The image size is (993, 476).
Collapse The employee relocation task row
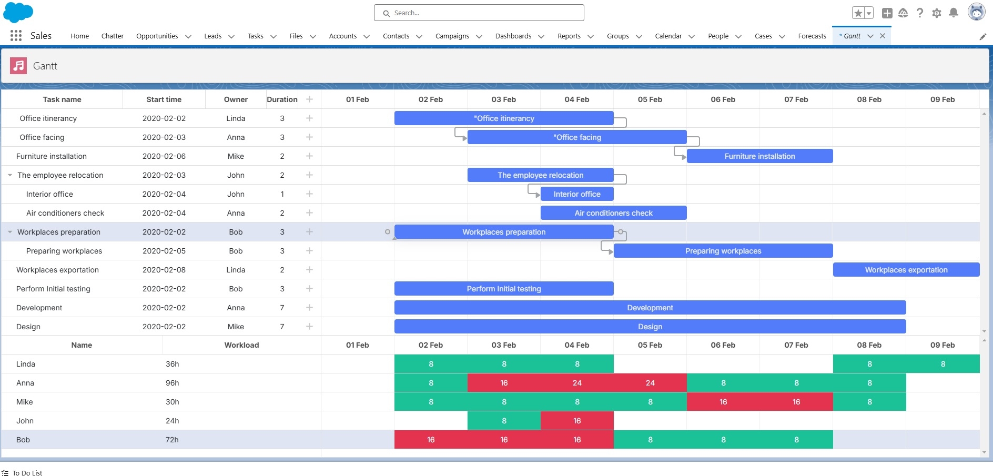(9, 175)
